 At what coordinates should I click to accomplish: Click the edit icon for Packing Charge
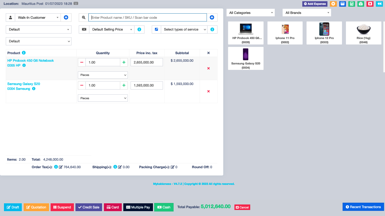173,167
